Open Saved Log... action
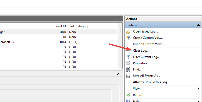202x102 pixels. click(145, 31)
